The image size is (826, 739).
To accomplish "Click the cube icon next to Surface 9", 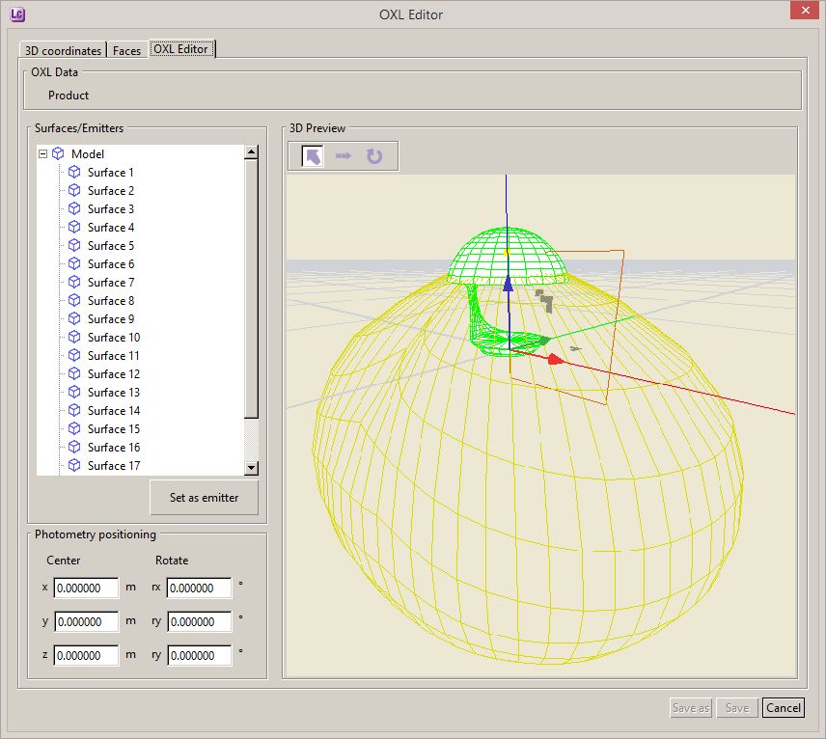I will click(74, 318).
